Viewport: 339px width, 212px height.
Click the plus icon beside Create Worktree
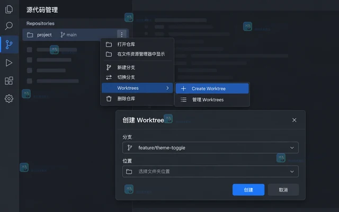click(183, 89)
